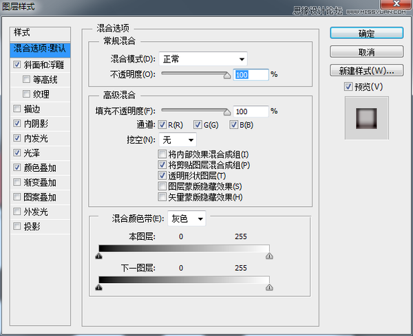Click the 下一图层 gradient bar

[x=184, y=280]
